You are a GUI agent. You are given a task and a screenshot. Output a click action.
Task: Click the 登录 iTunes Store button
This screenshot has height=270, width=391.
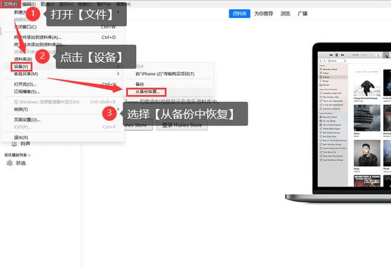click(x=182, y=125)
